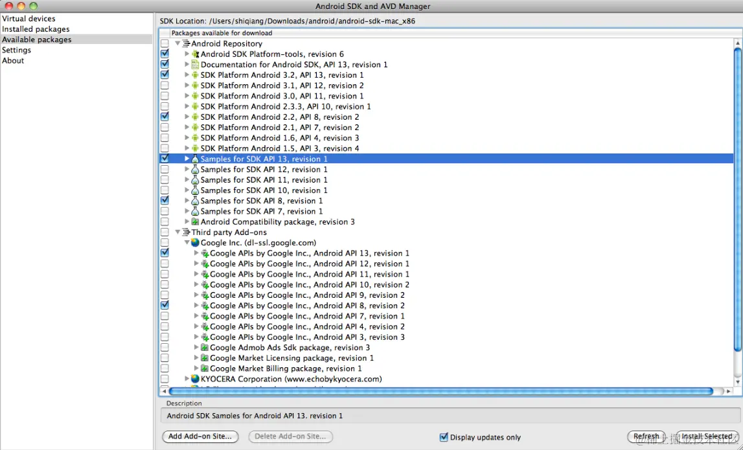Uncheck Samples for SDK API 8 box
The image size is (743, 450).
tap(165, 200)
